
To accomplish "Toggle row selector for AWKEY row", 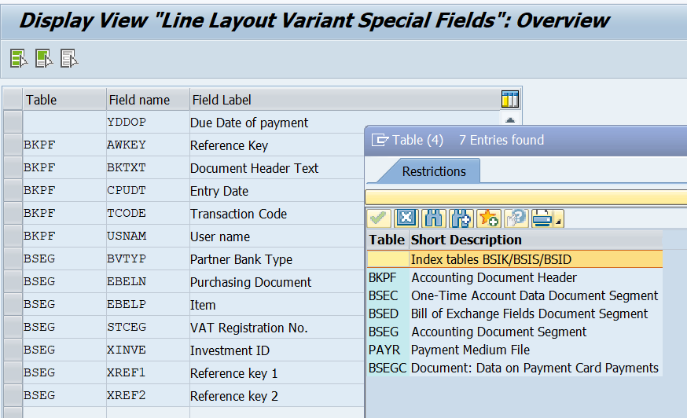I will pyautogui.click(x=13, y=145).
